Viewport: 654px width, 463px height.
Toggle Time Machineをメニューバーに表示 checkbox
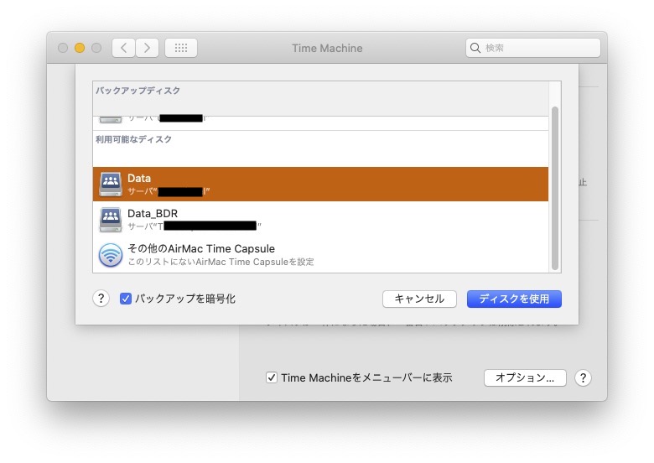point(272,378)
